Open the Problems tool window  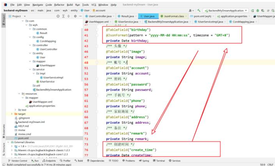pyautogui.click(x=129, y=160)
